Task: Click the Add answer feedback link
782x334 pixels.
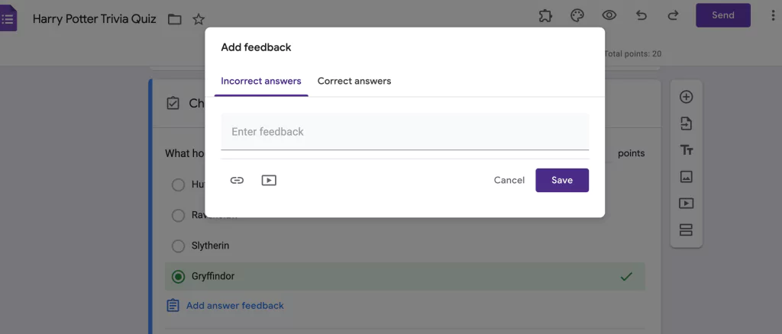Action: coord(235,306)
